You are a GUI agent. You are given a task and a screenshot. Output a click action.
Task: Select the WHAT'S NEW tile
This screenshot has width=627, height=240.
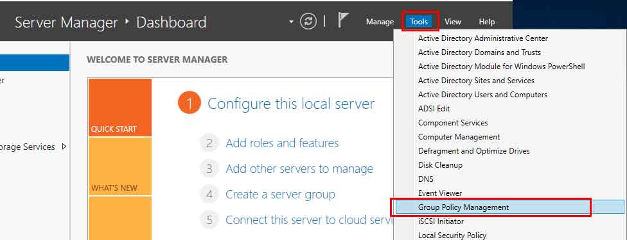click(120, 166)
